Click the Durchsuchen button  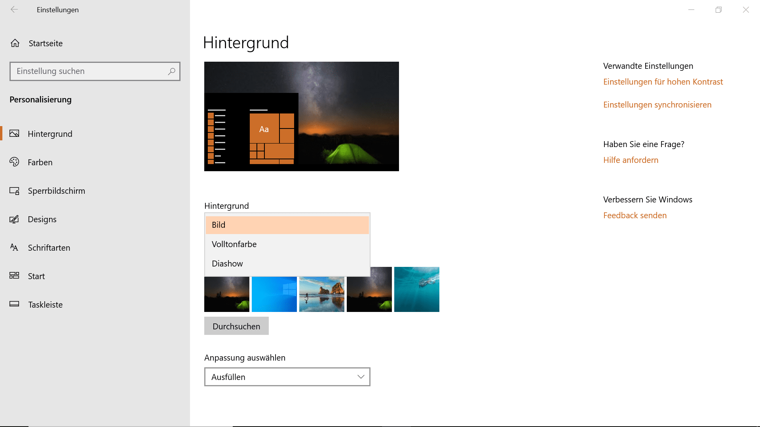(236, 326)
